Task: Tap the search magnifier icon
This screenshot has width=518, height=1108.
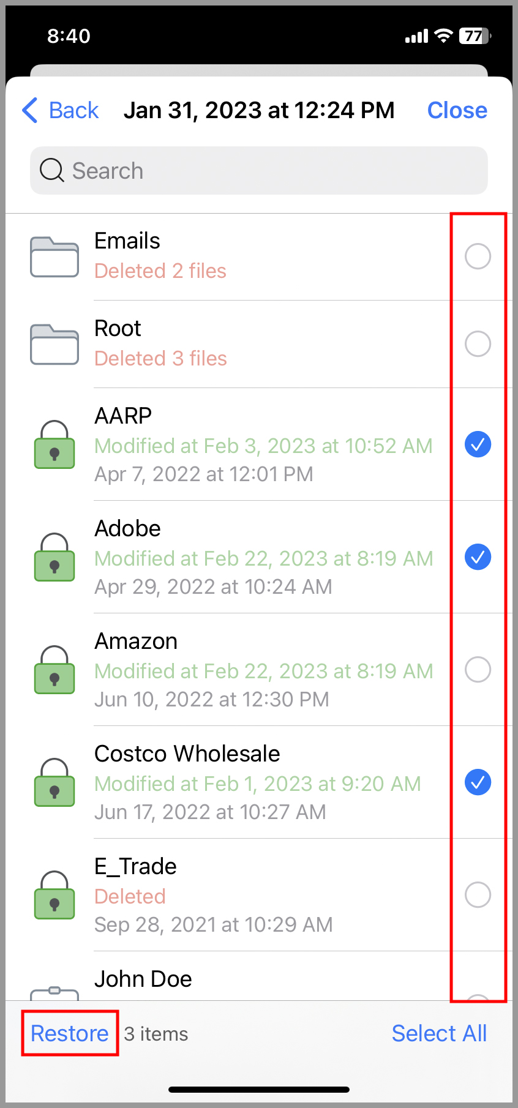Action: [52, 170]
